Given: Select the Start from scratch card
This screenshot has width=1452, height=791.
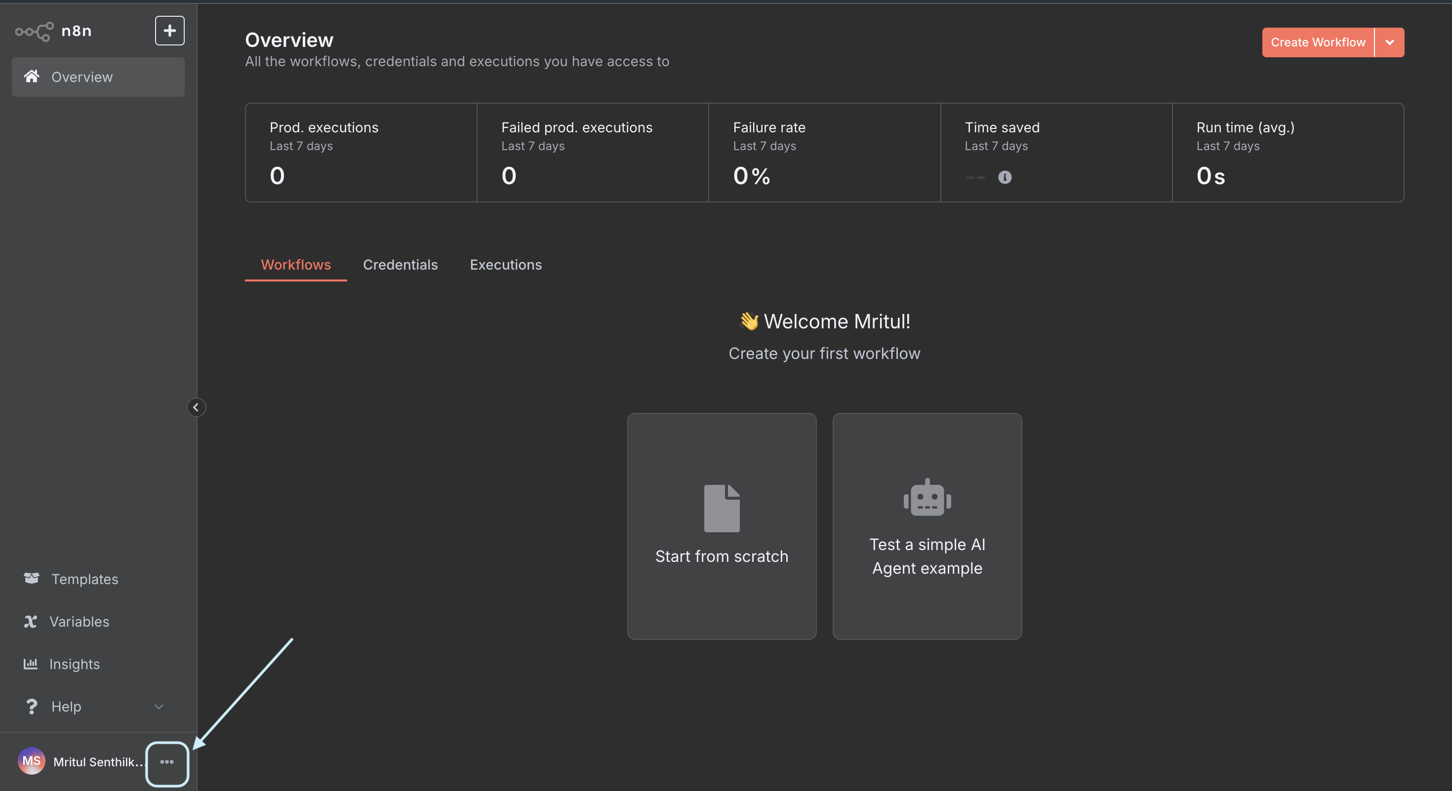Looking at the screenshot, I should [x=722, y=527].
